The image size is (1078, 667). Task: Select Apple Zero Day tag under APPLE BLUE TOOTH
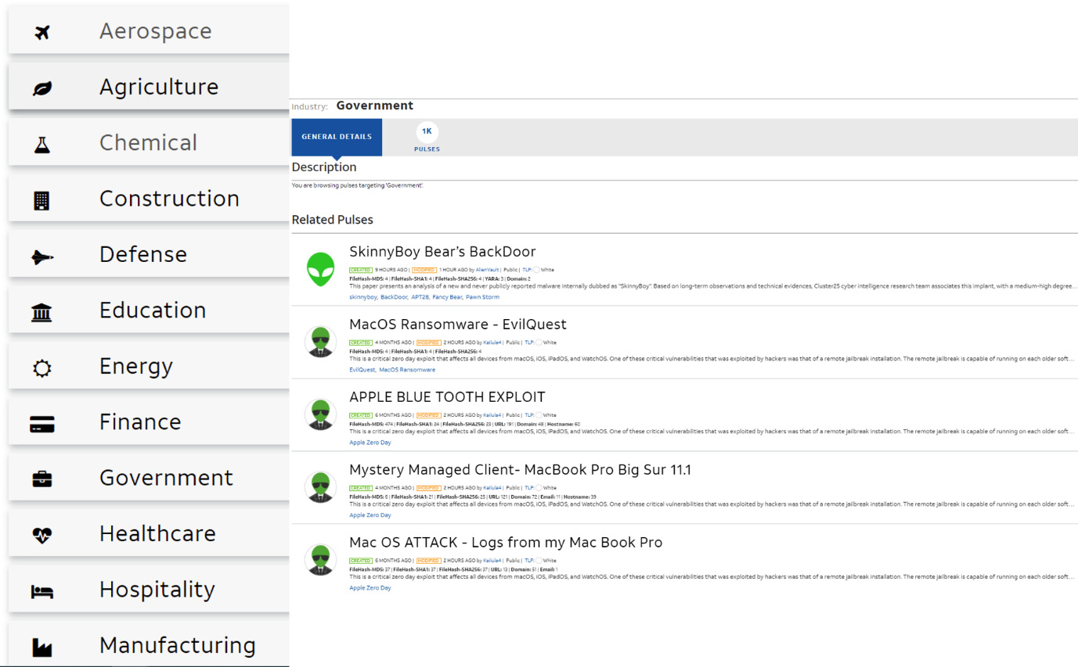[370, 443]
